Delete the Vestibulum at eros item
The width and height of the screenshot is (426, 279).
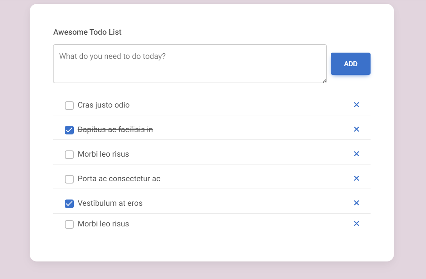point(356,203)
